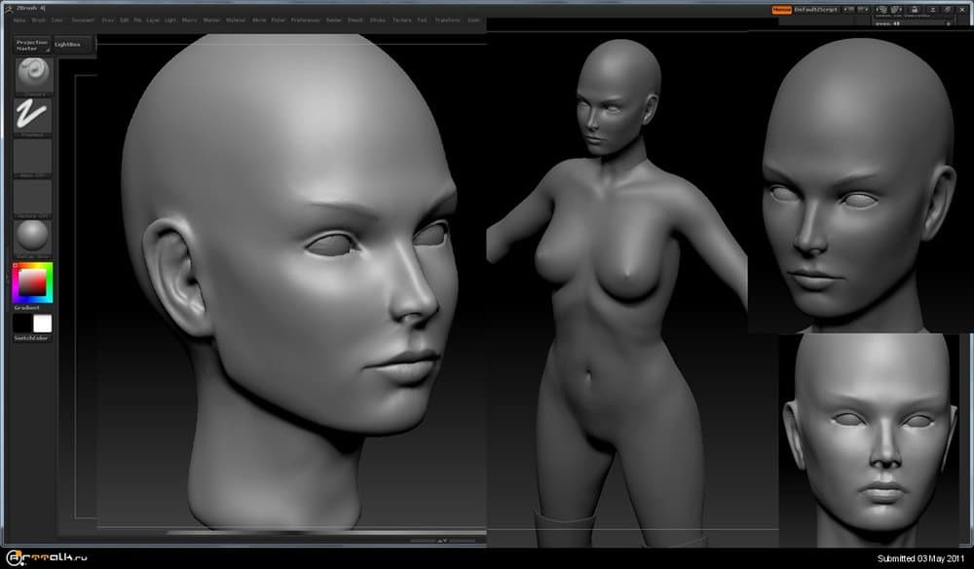Open the Transform menu
Image resolution: width=974 pixels, height=569 pixels.
tap(447, 20)
